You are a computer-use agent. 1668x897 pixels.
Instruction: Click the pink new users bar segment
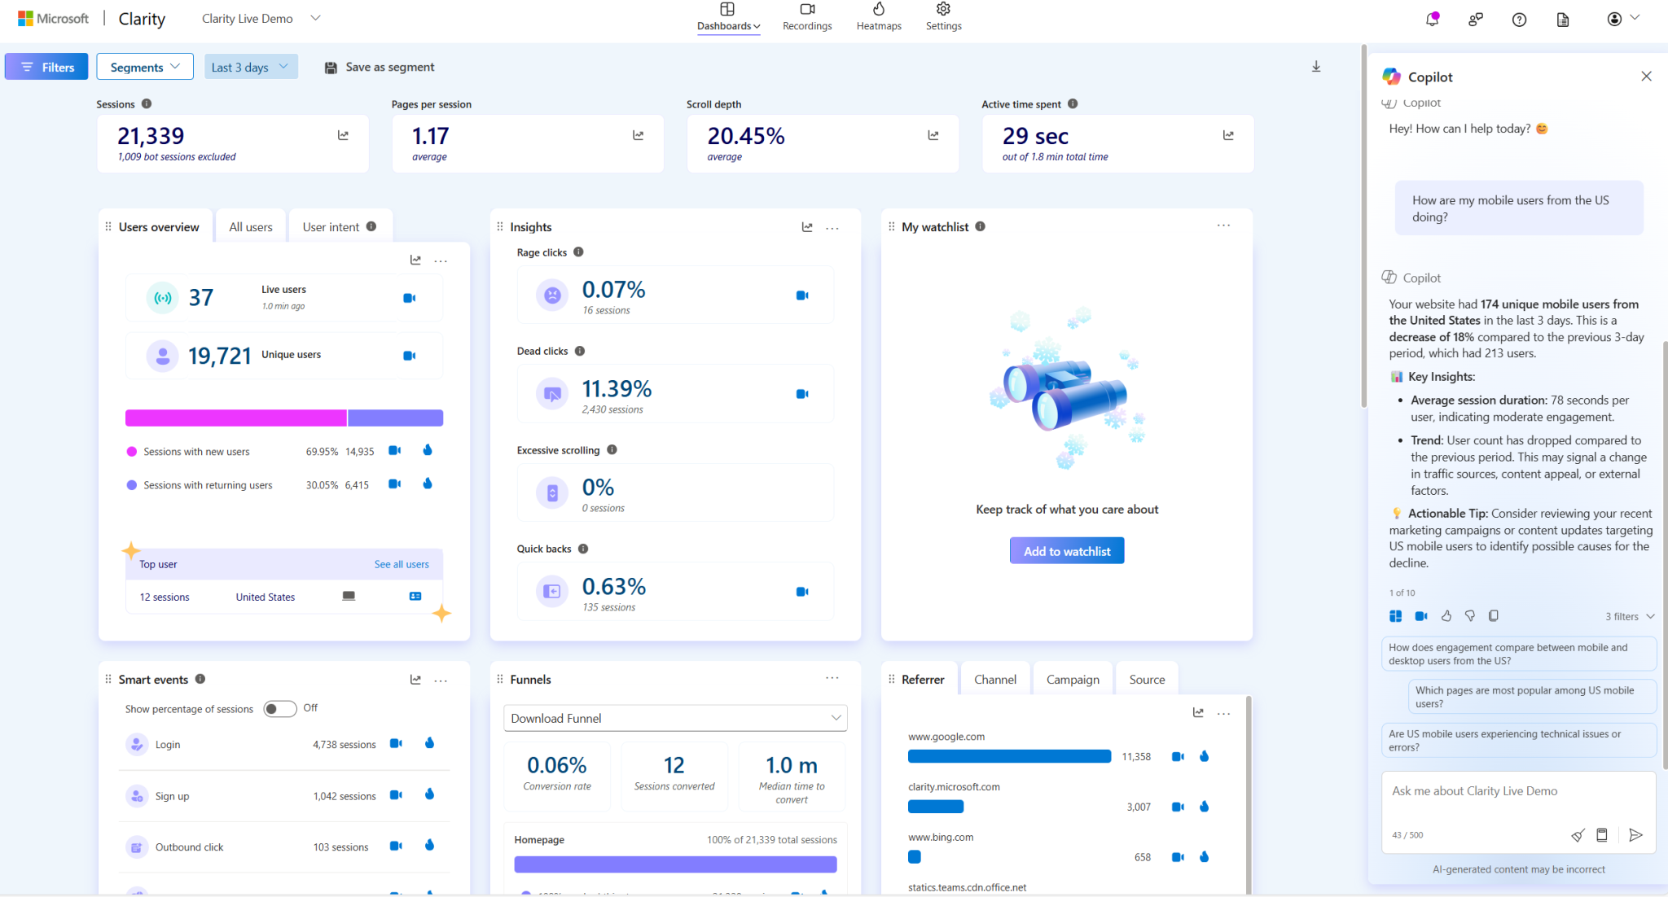click(x=235, y=418)
